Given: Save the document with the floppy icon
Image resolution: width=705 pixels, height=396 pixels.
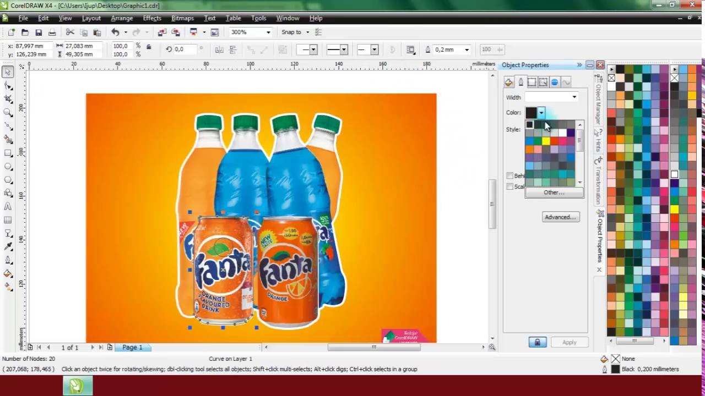Looking at the screenshot, I should pyautogui.click(x=39, y=32).
